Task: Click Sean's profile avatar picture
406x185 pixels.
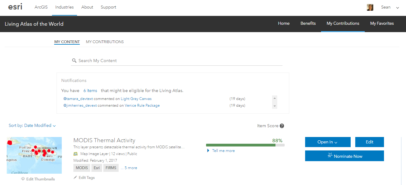Action: [370, 7]
